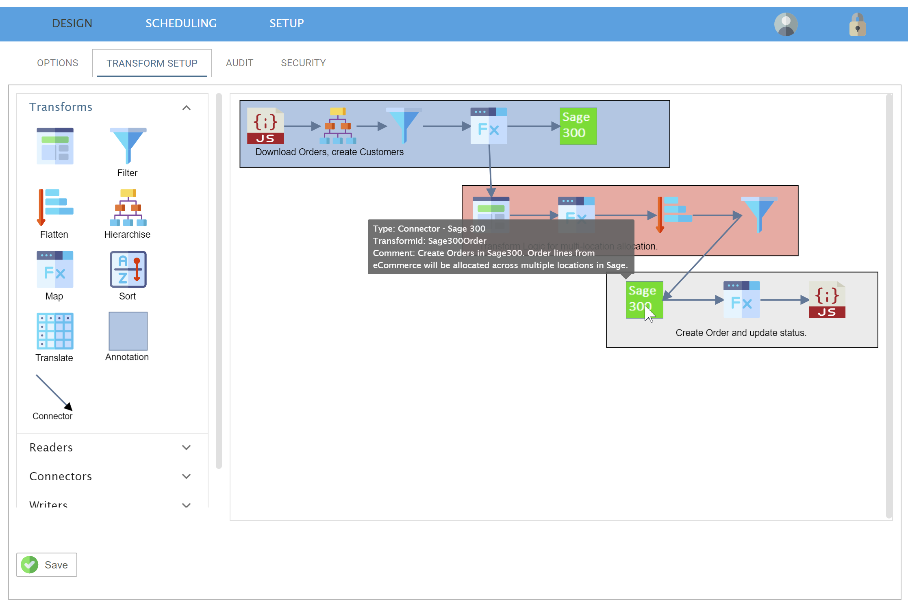
Task: Click 'Download Orders, create Customers' annotation text
Action: [330, 152]
